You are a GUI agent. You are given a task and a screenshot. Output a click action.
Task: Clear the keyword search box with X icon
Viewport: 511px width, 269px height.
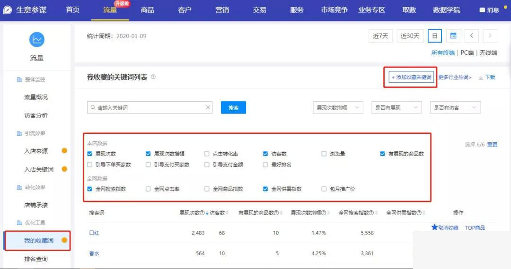[208, 108]
